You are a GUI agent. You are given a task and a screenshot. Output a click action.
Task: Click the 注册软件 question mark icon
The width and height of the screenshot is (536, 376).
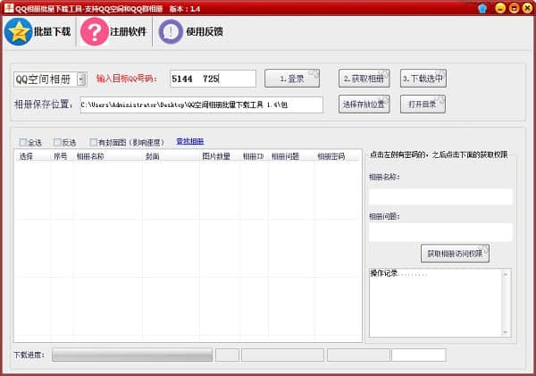(95, 32)
